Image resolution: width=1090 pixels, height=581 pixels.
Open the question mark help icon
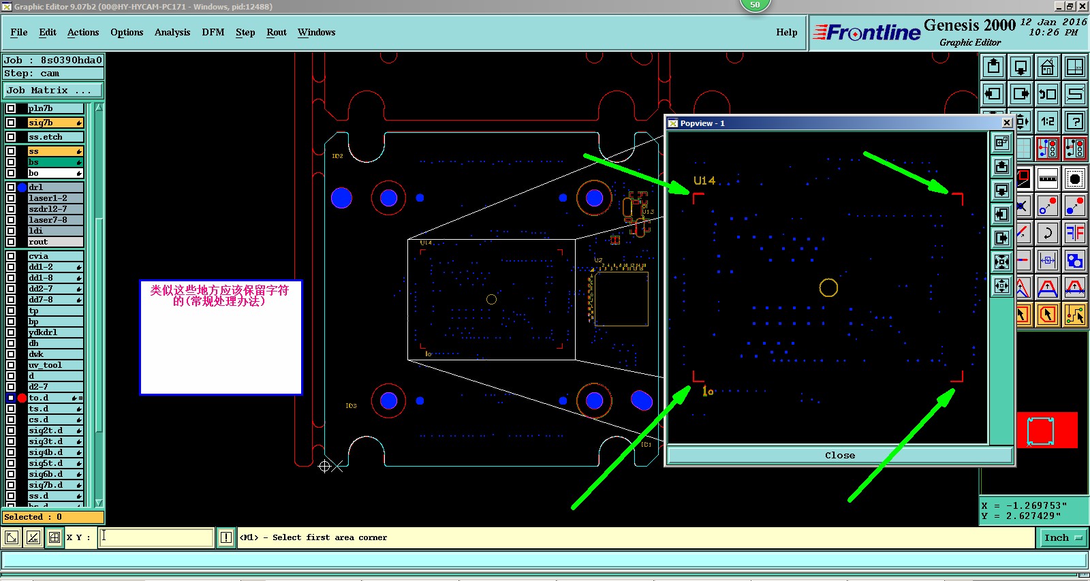[x=1075, y=121]
